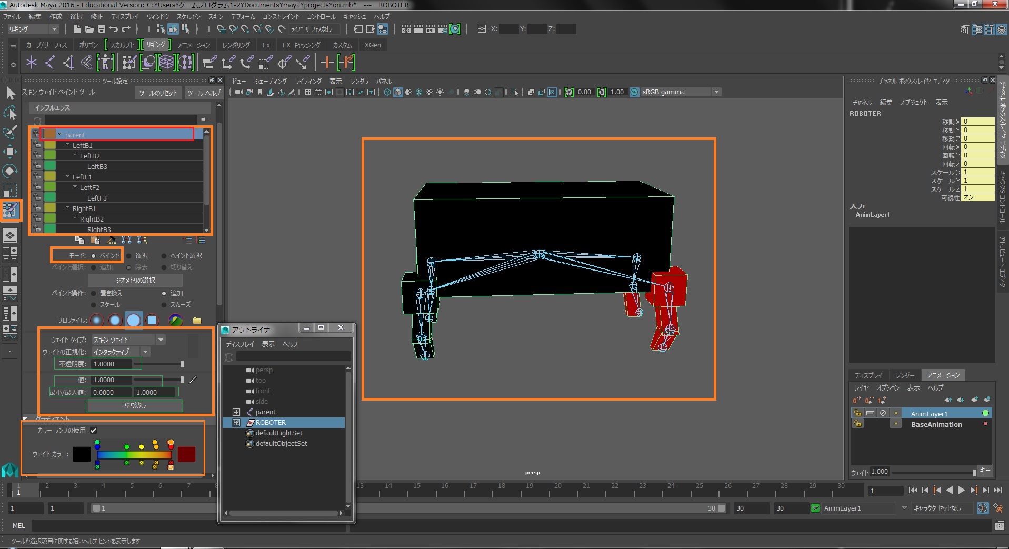Open the brush profile folder browse icon
This screenshot has width=1009, height=549.
pos(197,321)
